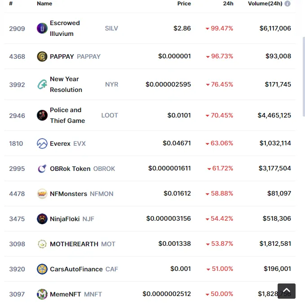Screen dimensions: 305x305
Task: Sort the table by Price column
Action: point(184,4)
